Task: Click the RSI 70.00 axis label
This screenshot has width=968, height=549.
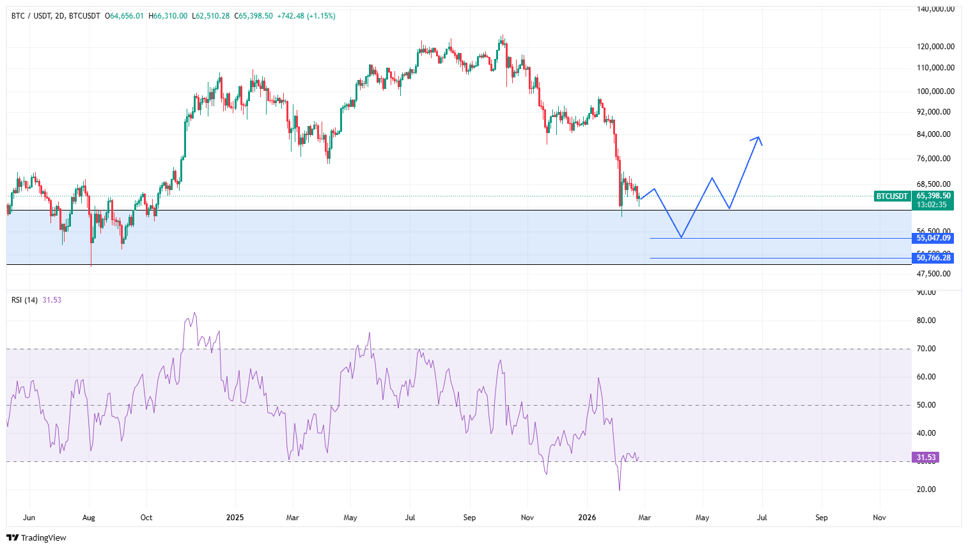Action: point(926,349)
